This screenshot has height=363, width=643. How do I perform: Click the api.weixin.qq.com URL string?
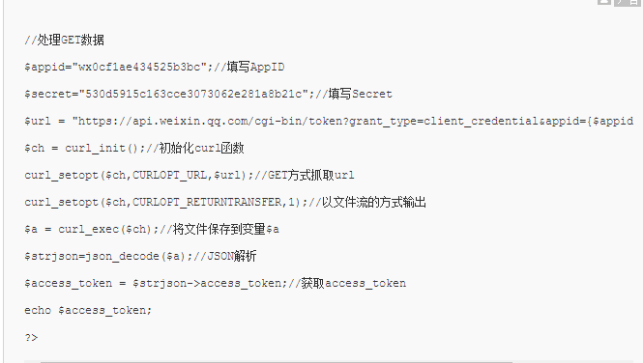[x=353, y=121]
